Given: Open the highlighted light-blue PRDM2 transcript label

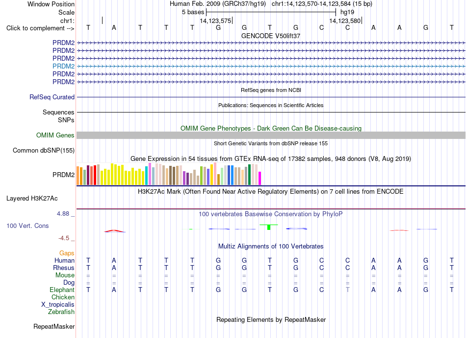Looking at the screenshot, I should tap(63, 66).
